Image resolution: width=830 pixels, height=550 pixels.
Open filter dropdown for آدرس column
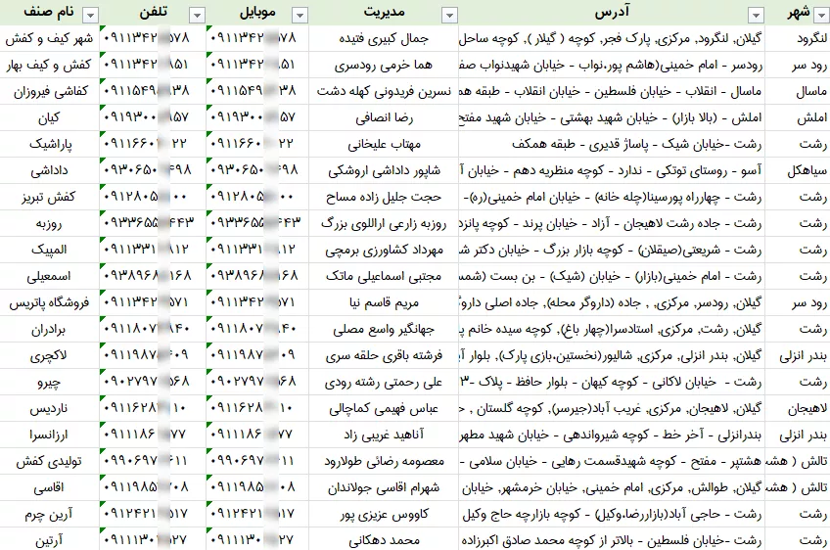pyautogui.click(x=757, y=16)
